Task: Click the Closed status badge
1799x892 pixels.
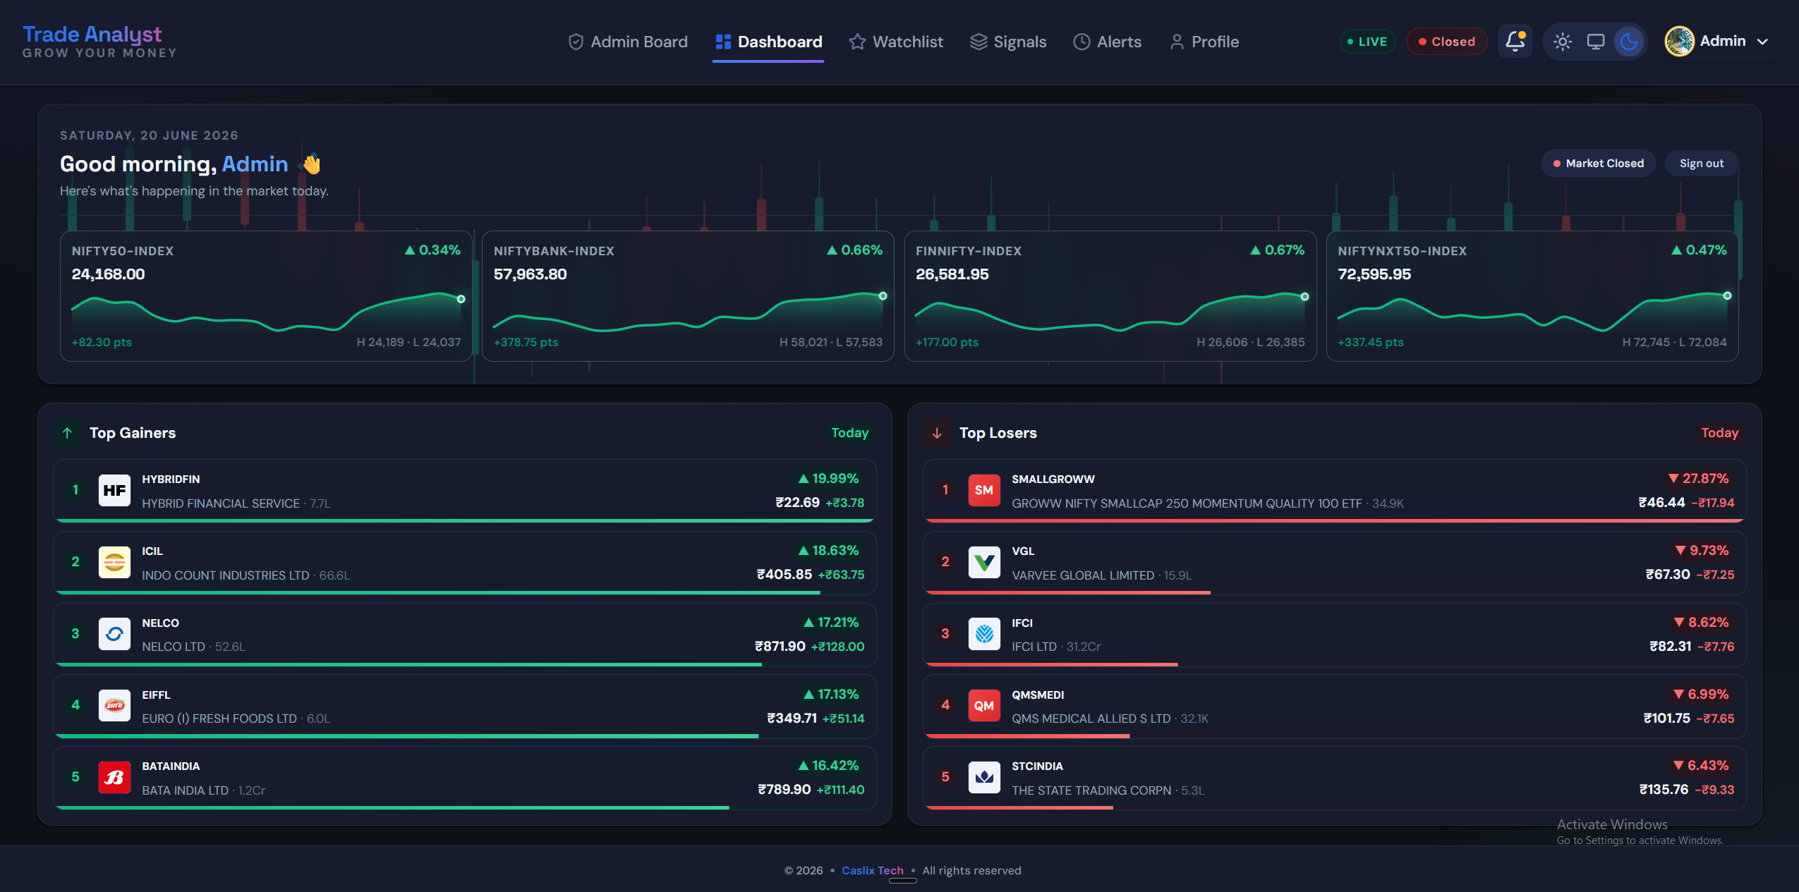Action: coord(1447,42)
